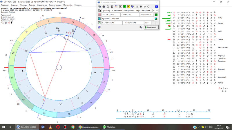The width and height of the screenshot is (232, 130).
Task: Click the atlas map icon beside Бромли field
Action: [x=156, y=19]
